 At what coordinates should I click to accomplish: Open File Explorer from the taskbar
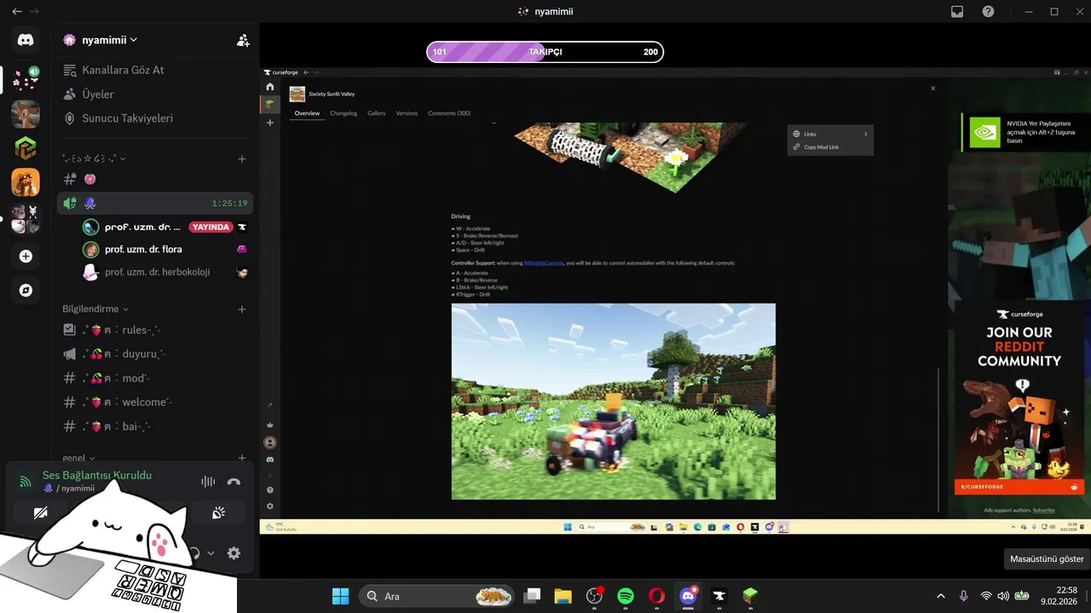[x=563, y=596]
